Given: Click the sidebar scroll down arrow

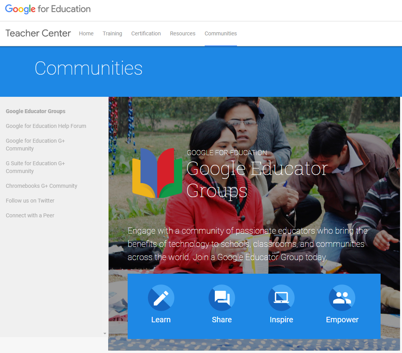Looking at the screenshot, I should (105, 334).
